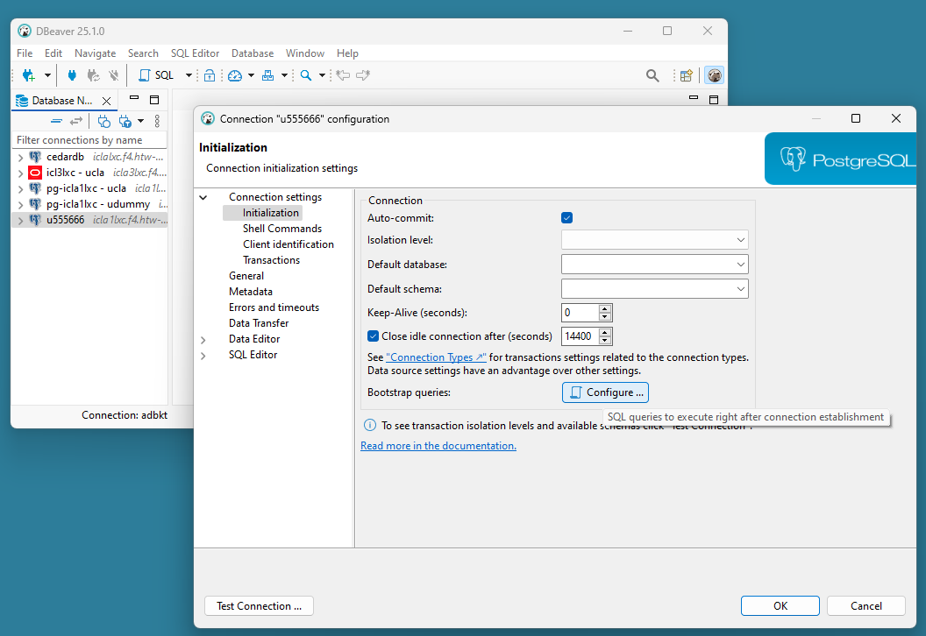Click the blue Connect plug icon in toolbar

click(72, 75)
